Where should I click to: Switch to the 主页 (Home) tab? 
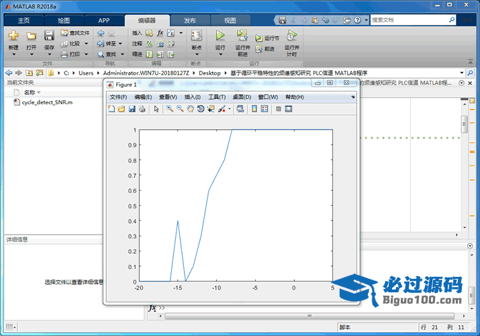(x=24, y=21)
